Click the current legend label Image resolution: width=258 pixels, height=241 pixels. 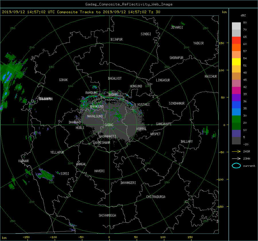coord(249,166)
